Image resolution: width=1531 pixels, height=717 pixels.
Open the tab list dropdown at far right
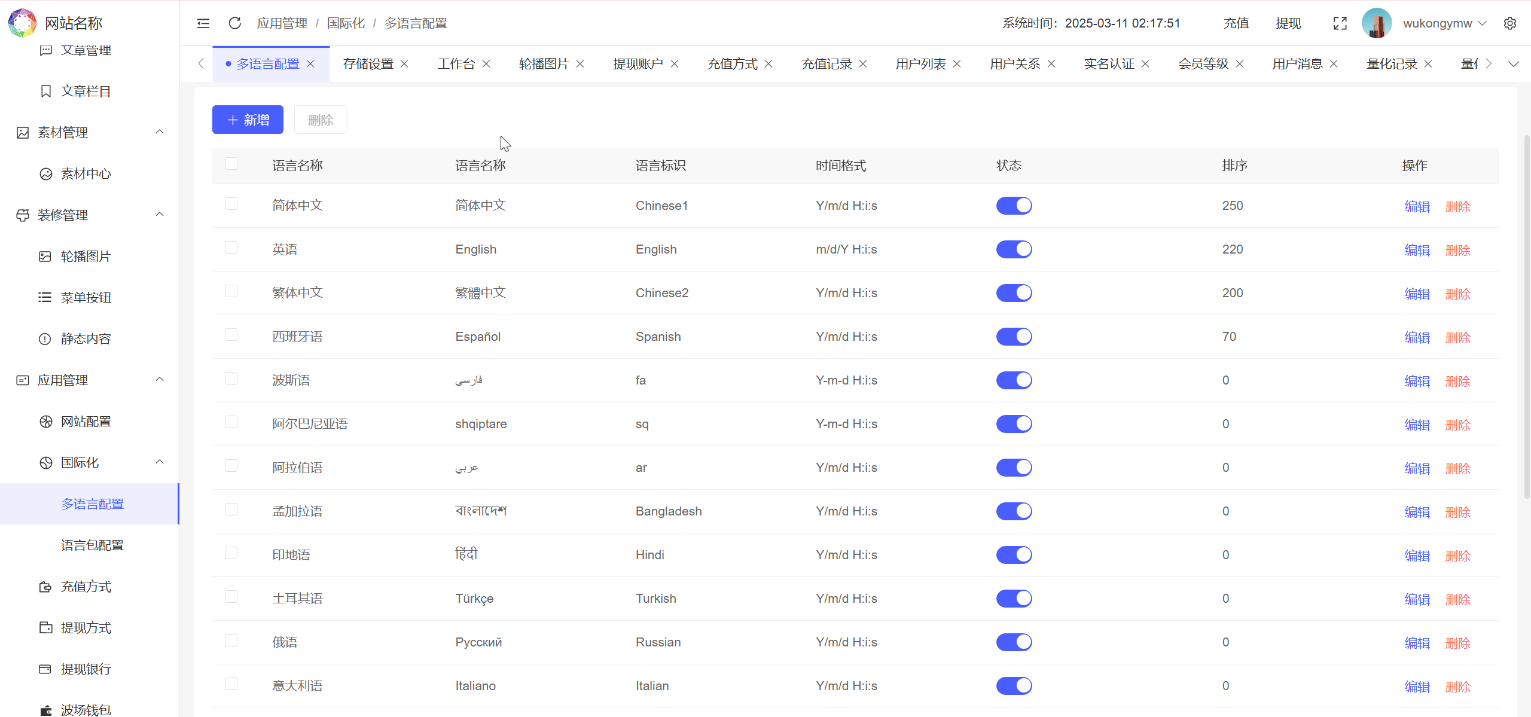point(1514,63)
